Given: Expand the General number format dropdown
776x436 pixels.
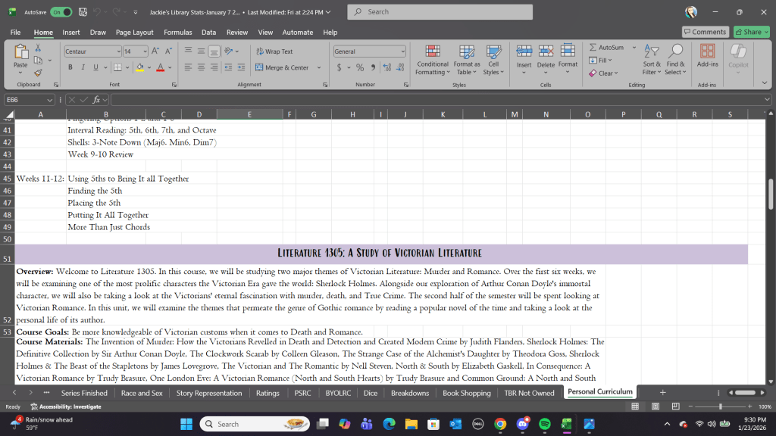Looking at the screenshot, I should (x=402, y=51).
